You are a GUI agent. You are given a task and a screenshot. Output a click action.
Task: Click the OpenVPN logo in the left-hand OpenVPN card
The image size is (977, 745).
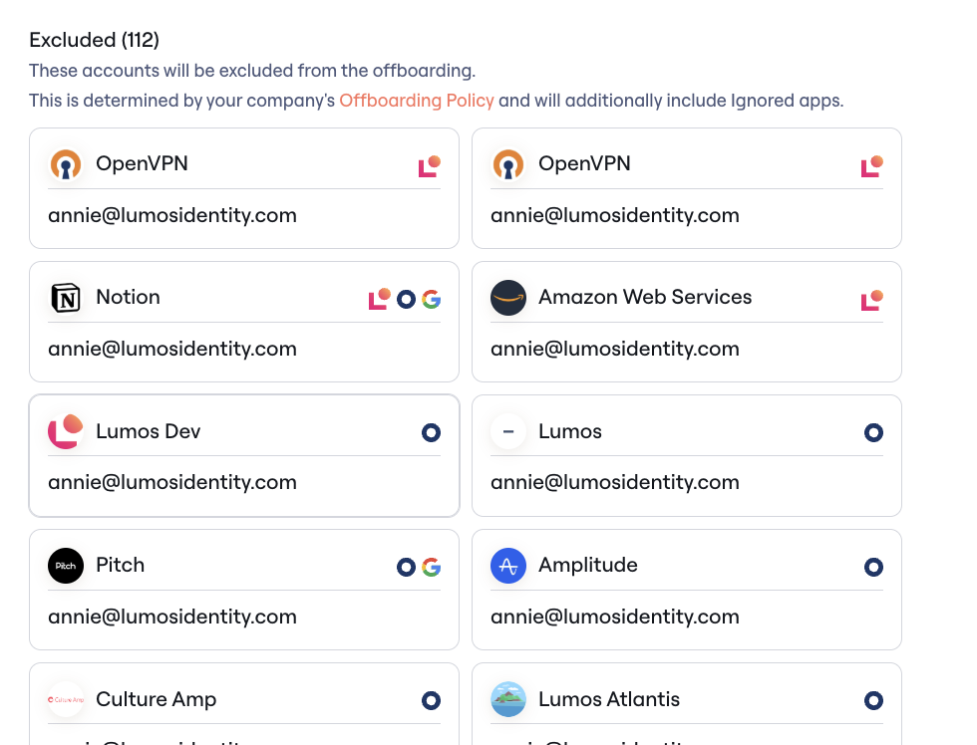[66, 164]
